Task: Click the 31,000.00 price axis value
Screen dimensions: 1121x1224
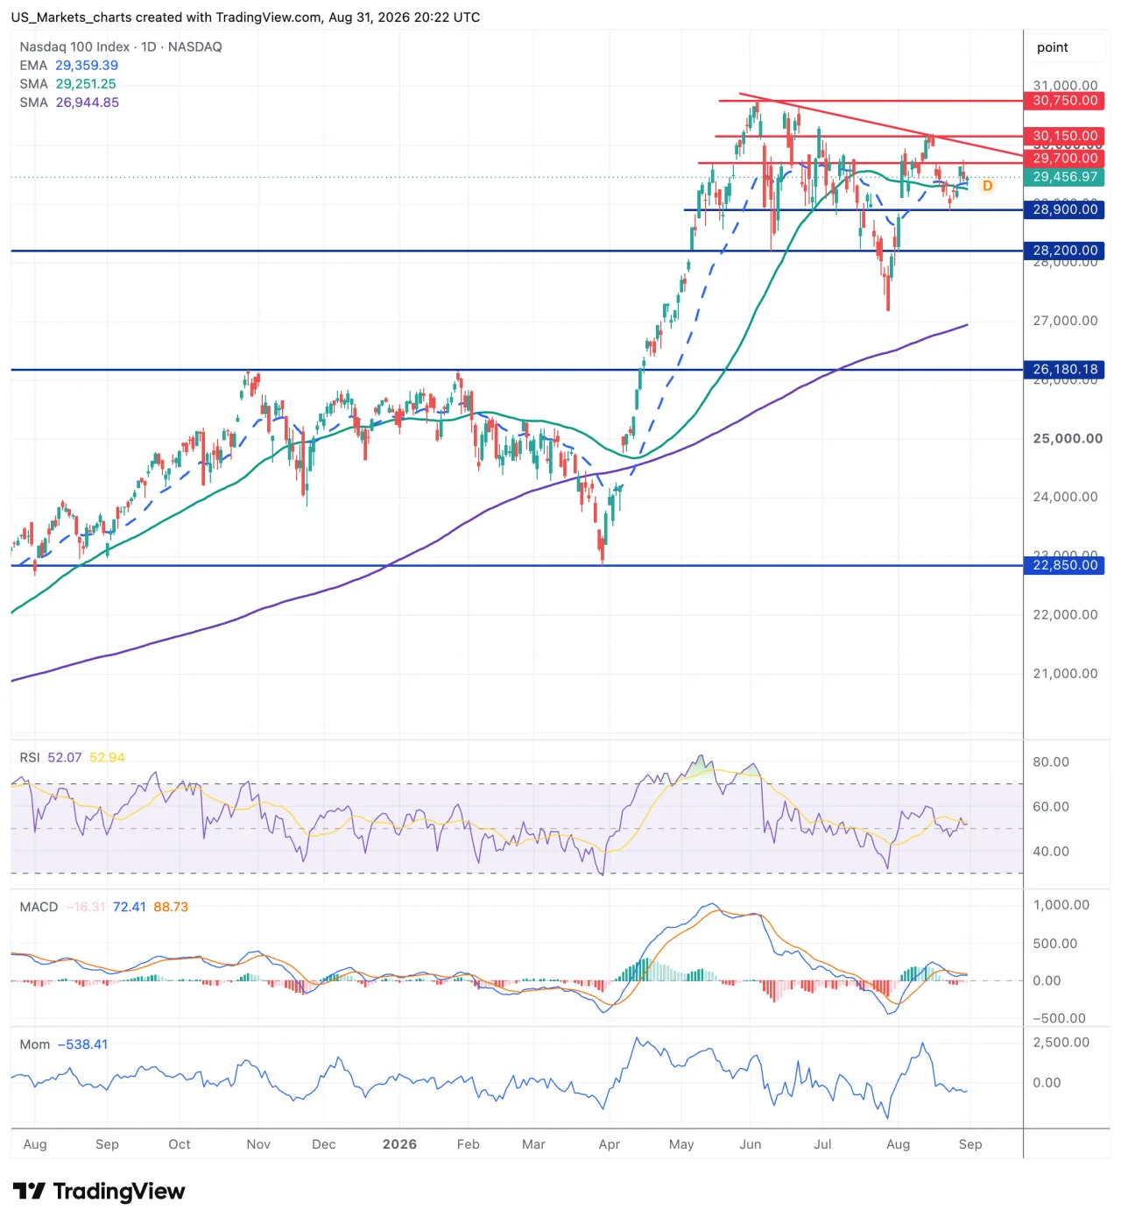Action: [x=1065, y=85]
